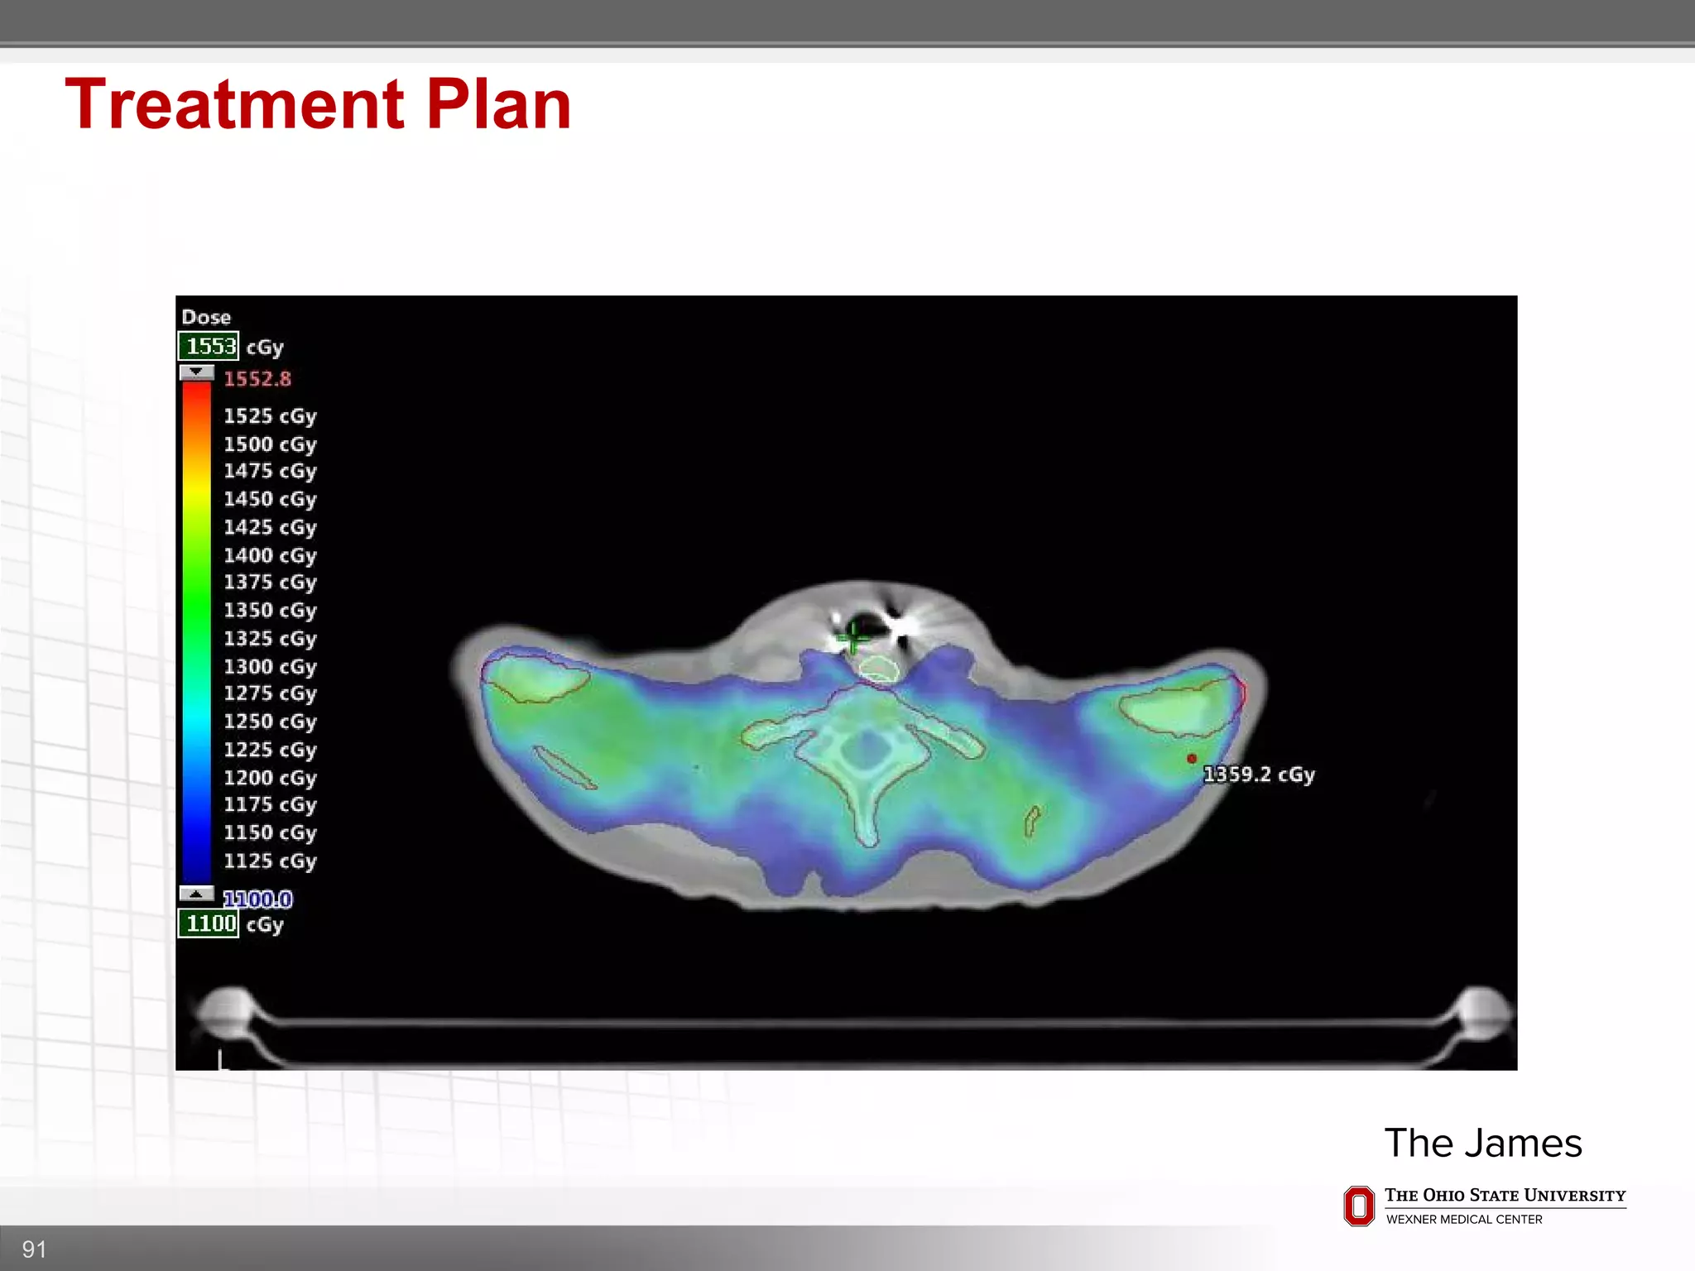Click the 1425 cGy scale label
The image size is (1695, 1271).
[x=270, y=527]
